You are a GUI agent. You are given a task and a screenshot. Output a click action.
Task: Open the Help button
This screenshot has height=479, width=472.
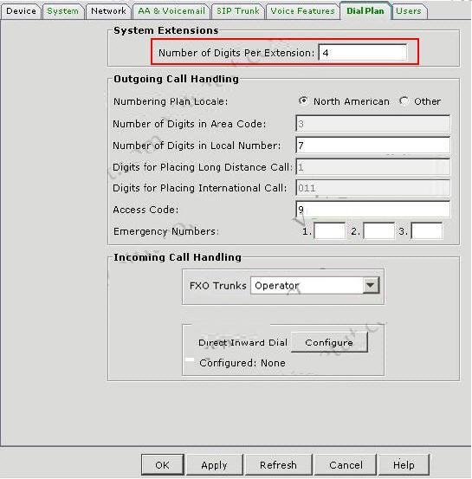(404, 465)
